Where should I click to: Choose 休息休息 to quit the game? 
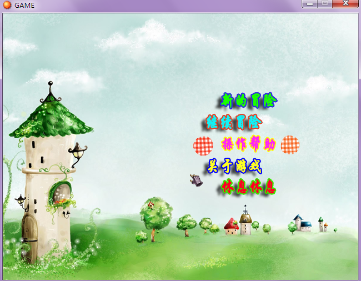click(249, 187)
